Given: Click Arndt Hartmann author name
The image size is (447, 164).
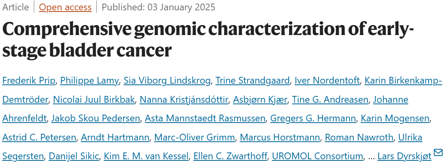Looking at the screenshot, I should [115, 137].
